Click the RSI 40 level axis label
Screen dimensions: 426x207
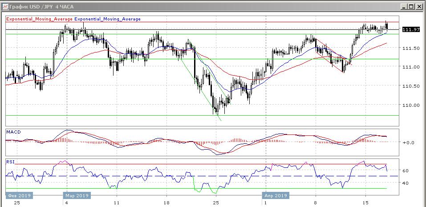click(406, 183)
